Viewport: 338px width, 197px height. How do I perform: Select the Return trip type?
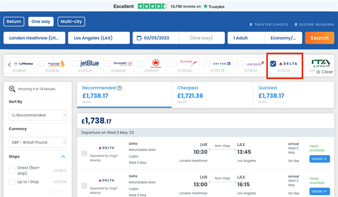pyautogui.click(x=14, y=22)
